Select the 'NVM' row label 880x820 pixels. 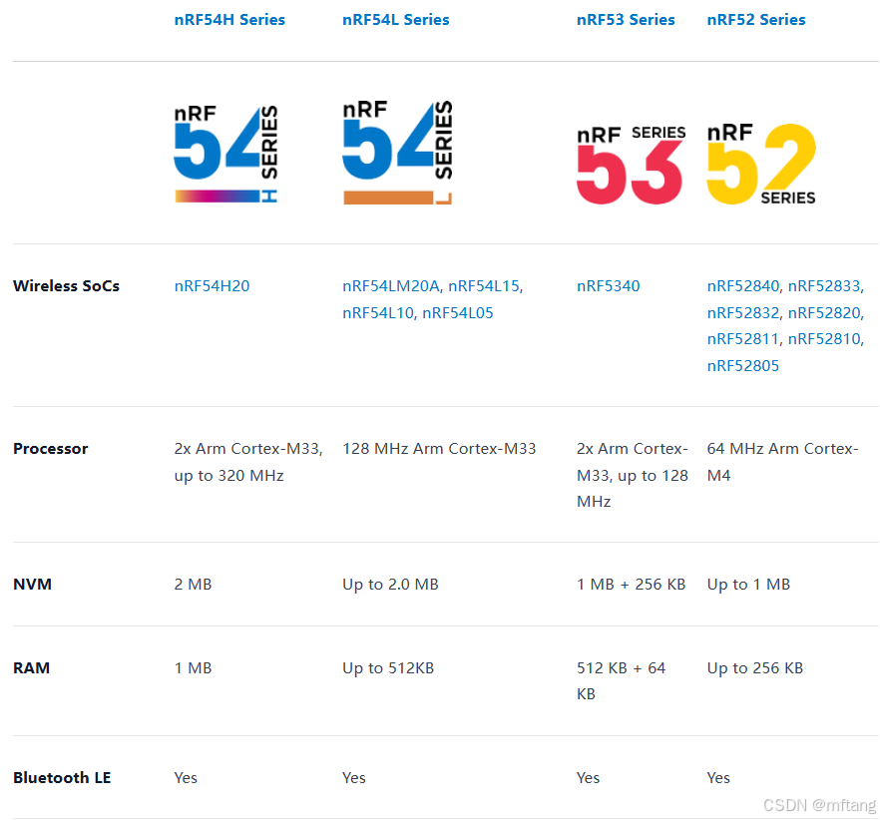click(x=32, y=585)
